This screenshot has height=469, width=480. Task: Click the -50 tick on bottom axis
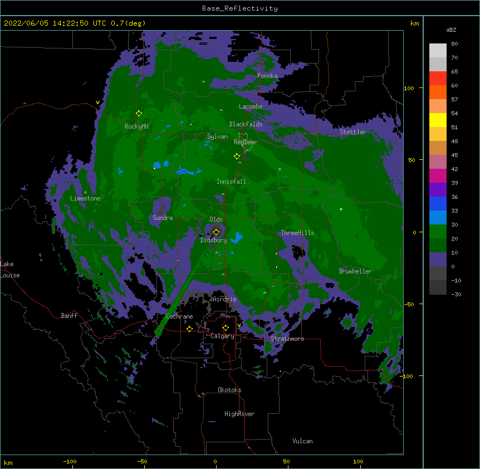(142, 461)
